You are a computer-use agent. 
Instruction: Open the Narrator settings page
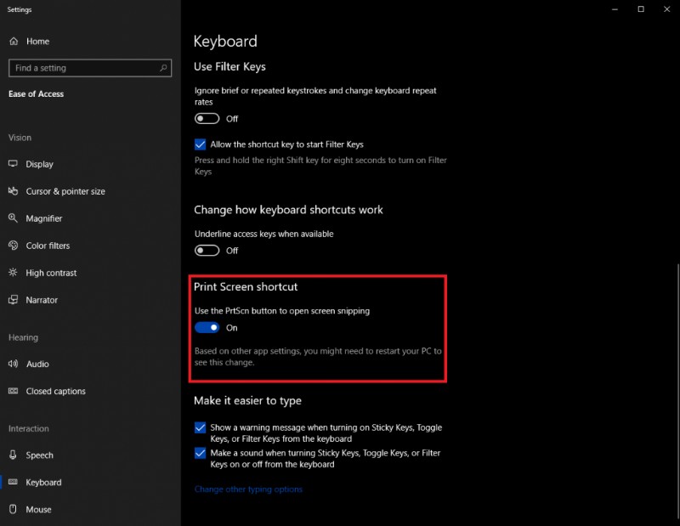pyautogui.click(x=45, y=300)
